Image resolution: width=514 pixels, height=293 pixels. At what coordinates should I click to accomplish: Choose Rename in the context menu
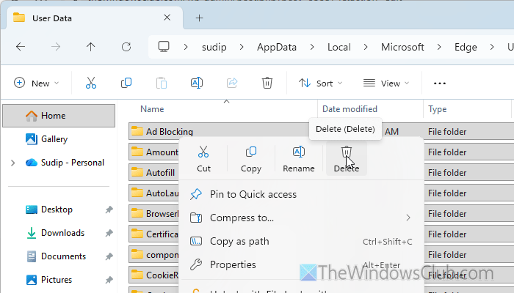coord(299,159)
